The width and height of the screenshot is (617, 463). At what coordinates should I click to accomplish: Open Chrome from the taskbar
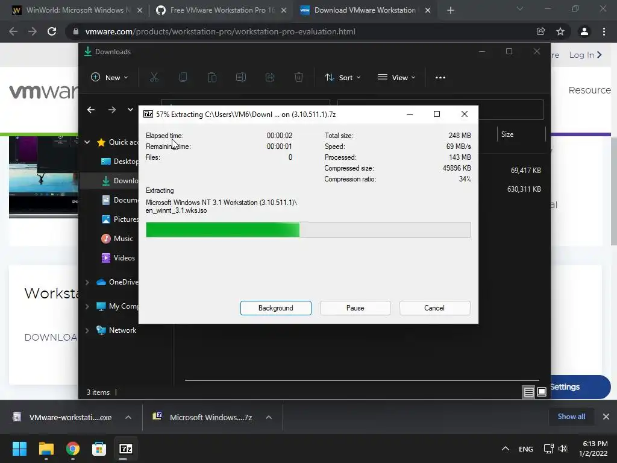[x=73, y=449]
